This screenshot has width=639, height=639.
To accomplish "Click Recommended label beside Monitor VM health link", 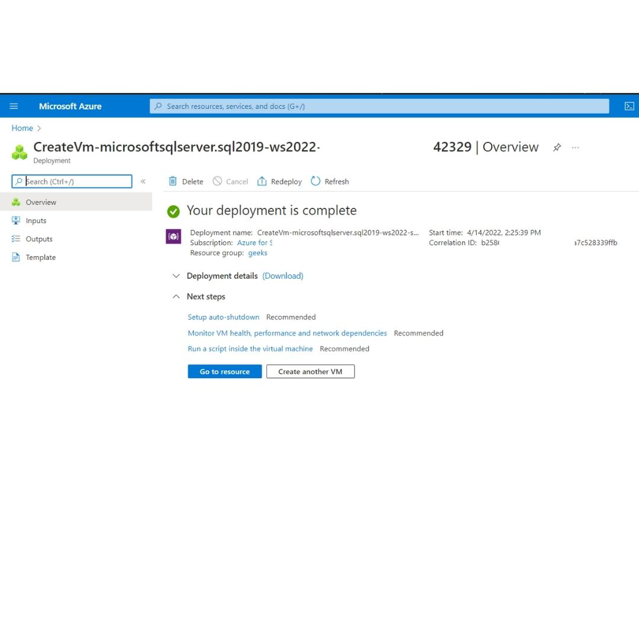I will (418, 333).
